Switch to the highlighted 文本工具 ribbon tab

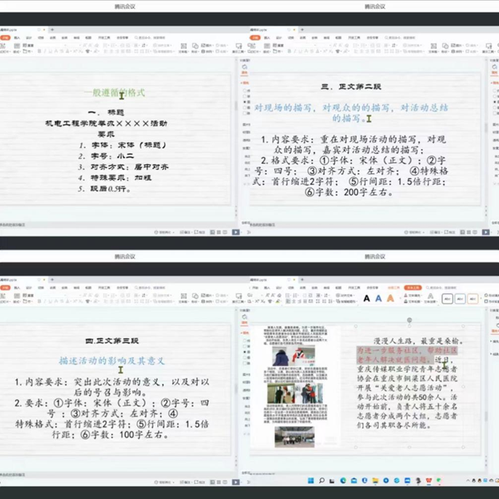coord(413,287)
